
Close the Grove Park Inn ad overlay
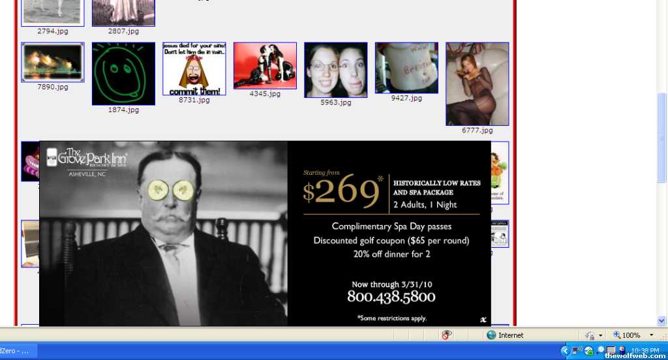pyautogui.click(x=482, y=319)
